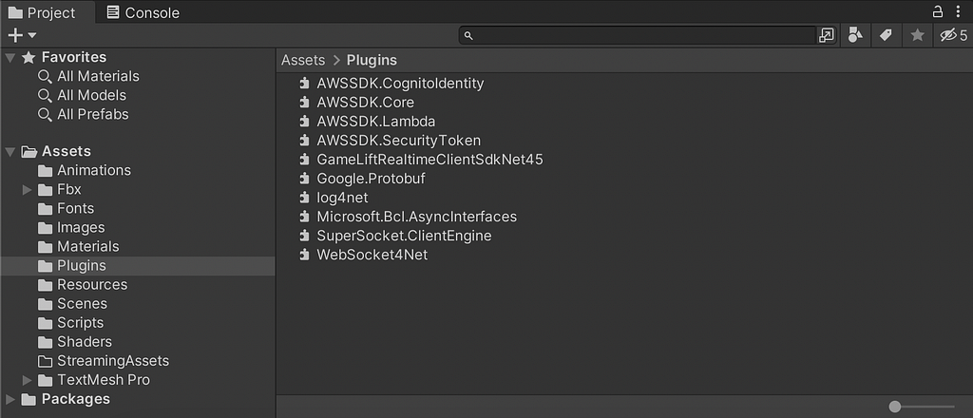Expand the Fbx folder arrow
This screenshot has width=973, height=418.
28,190
